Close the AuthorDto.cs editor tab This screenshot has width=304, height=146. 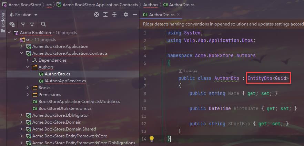point(179,15)
